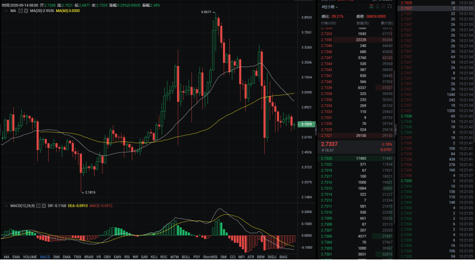Select the EMV indicator tab

pyautogui.click(x=117, y=257)
